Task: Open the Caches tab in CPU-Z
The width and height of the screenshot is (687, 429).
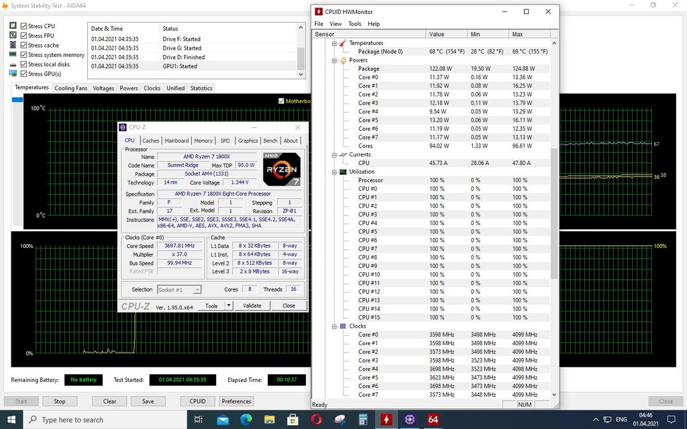Action: tap(150, 141)
